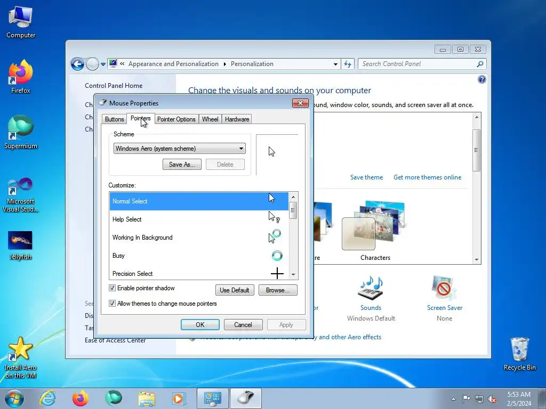546x409 pixels.
Task: Open the recent pages dropdown arrow
Action: pos(103,64)
